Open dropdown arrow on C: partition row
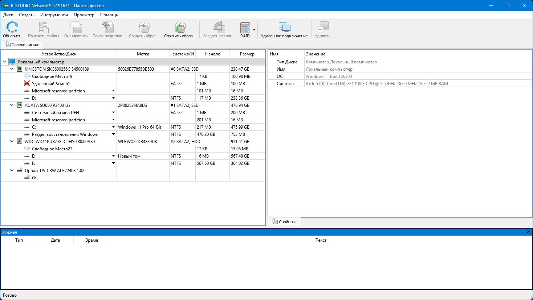Viewport: 533px width, 300px height. click(x=113, y=127)
